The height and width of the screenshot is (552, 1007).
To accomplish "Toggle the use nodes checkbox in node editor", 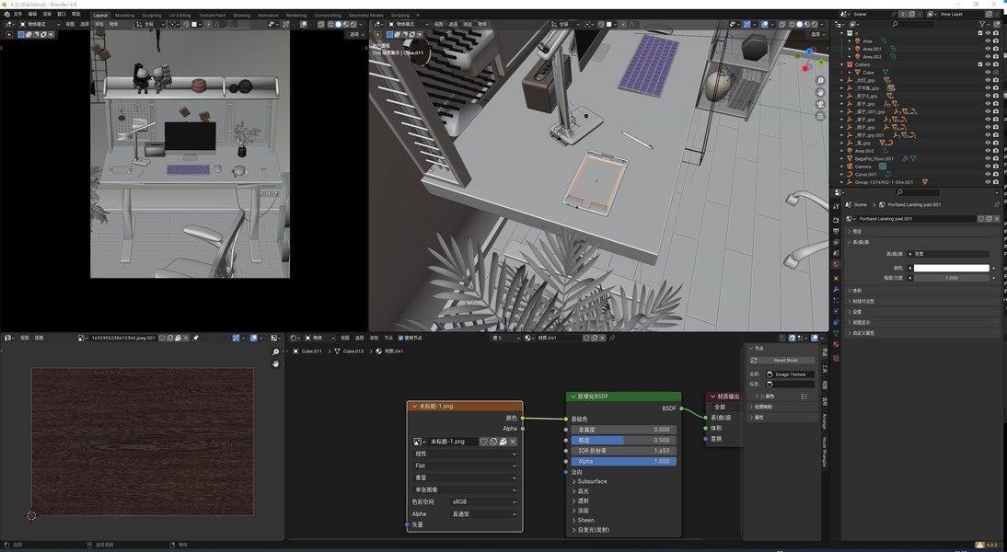I will click(x=400, y=338).
